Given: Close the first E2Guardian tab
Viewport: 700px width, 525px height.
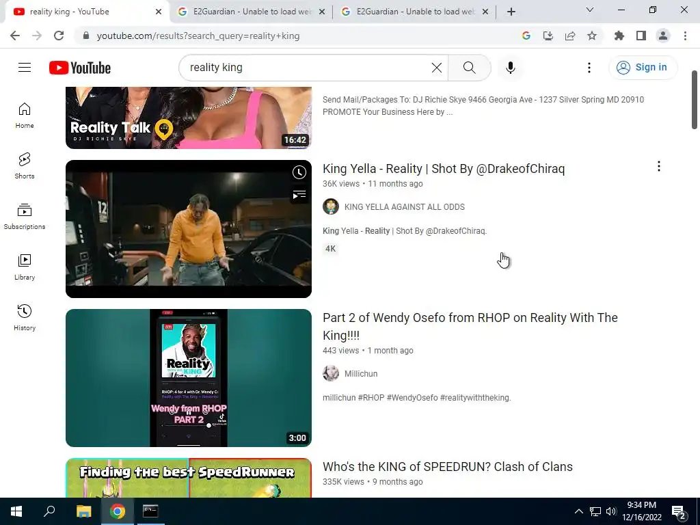Looking at the screenshot, I should point(322,12).
